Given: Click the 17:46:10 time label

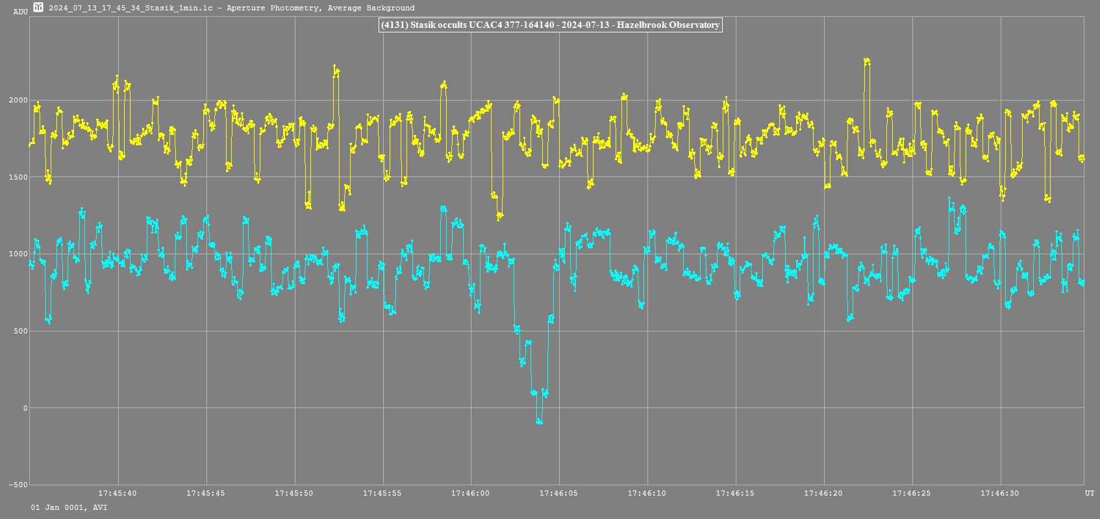Looking at the screenshot, I should pos(647,493).
